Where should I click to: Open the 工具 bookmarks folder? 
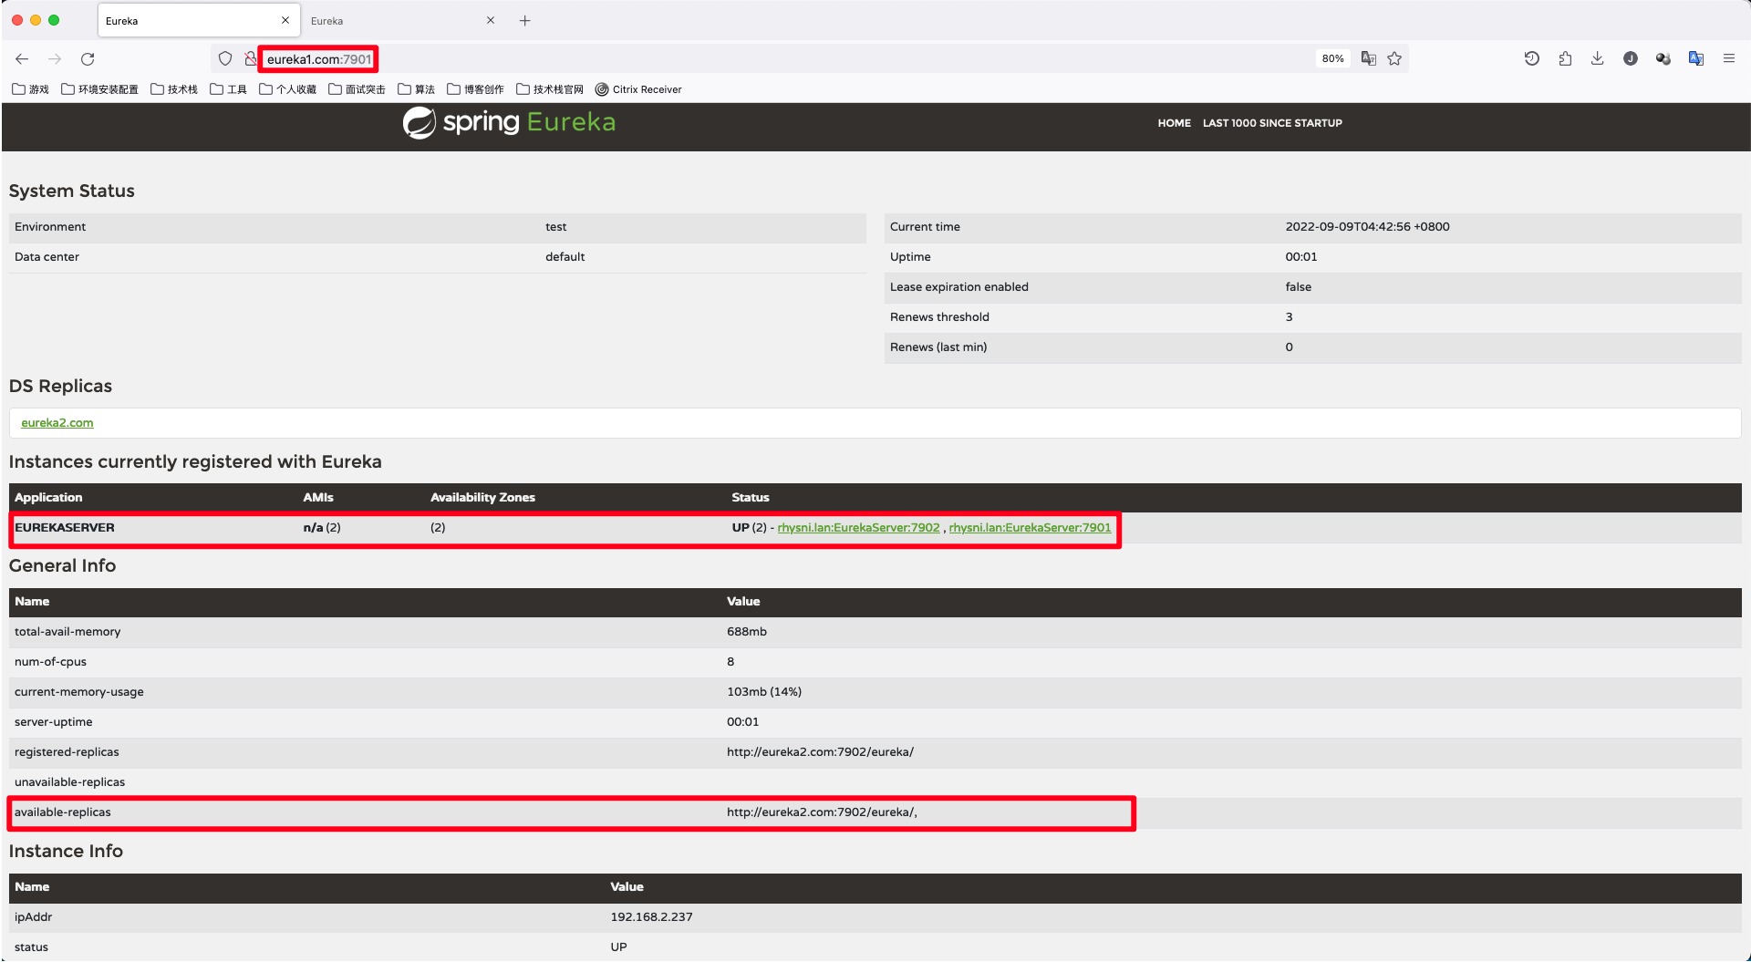[x=229, y=89]
